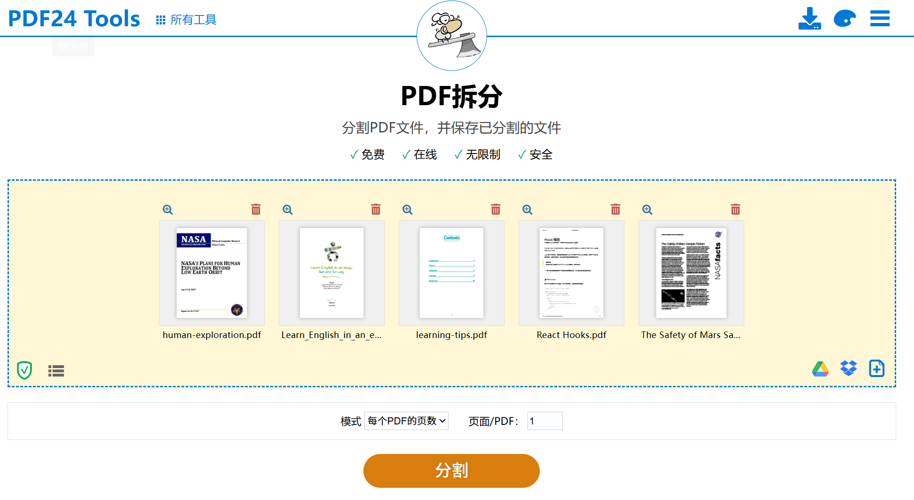Open the 模式 split mode dropdown
This screenshot has height=500, width=914.
[x=406, y=421]
